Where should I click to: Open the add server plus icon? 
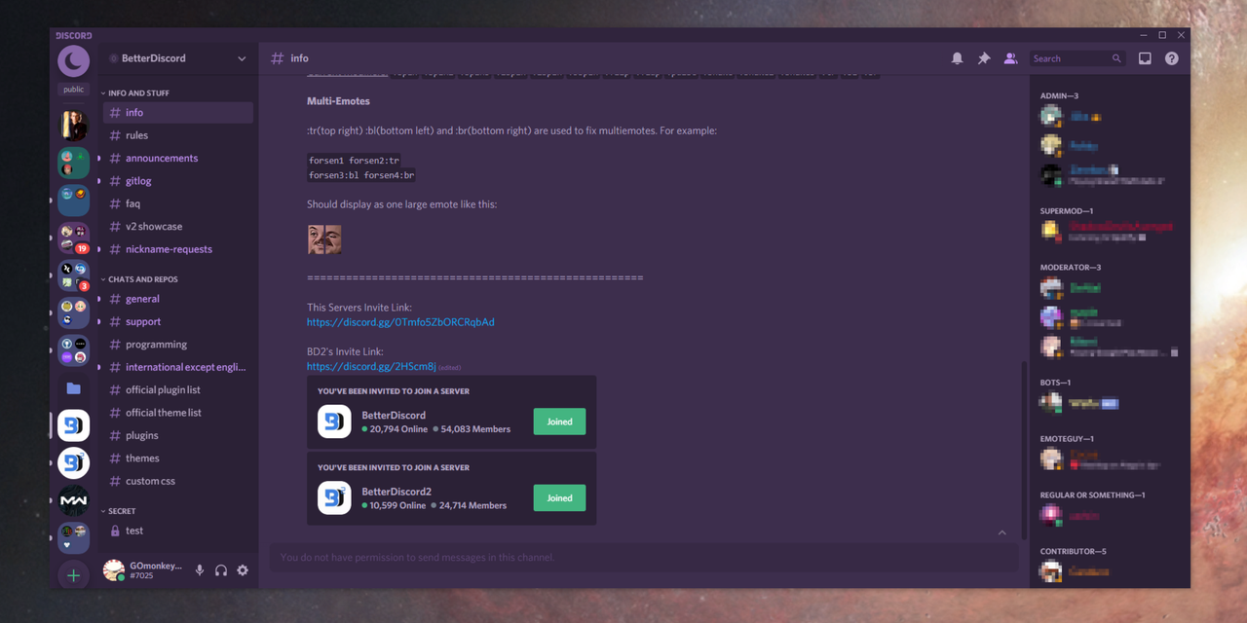click(x=73, y=574)
